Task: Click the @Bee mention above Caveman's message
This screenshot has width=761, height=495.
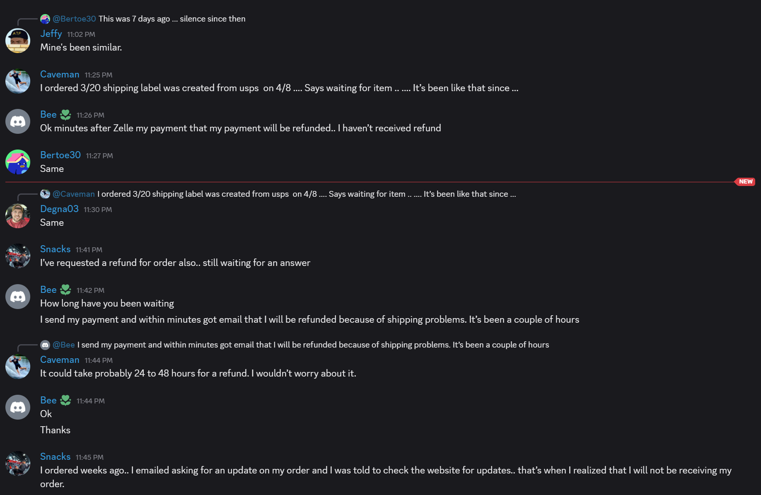Action: [x=64, y=345]
